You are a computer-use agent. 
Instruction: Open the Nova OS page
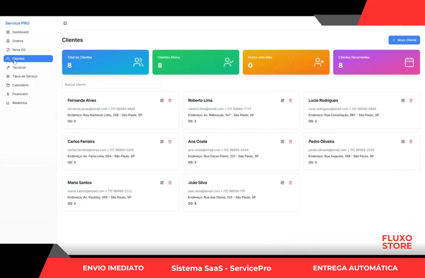pyautogui.click(x=19, y=50)
